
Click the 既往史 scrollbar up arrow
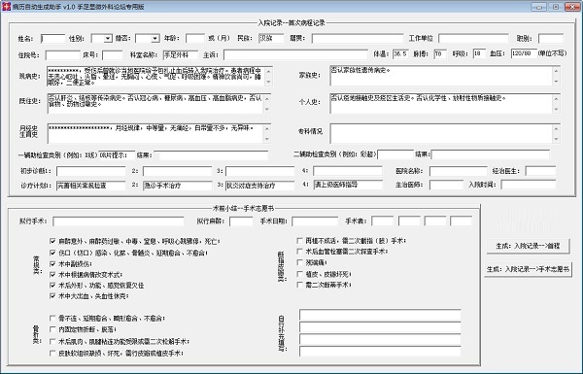(267, 98)
